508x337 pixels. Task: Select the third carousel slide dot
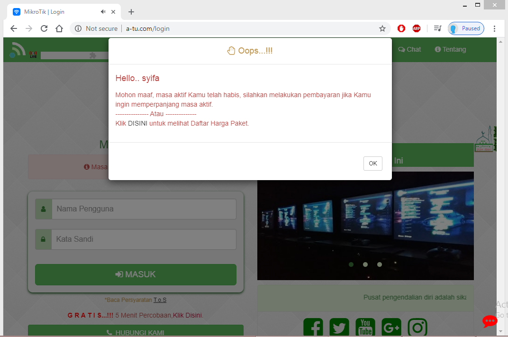(380, 264)
